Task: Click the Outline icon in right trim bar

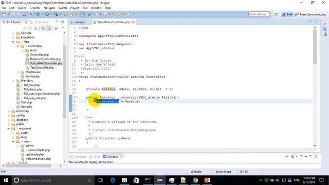Action: point(325,29)
